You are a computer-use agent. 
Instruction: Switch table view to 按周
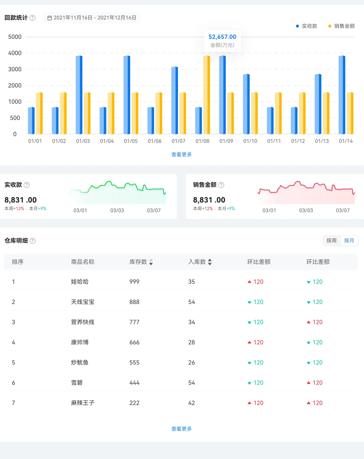pos(331,241)
